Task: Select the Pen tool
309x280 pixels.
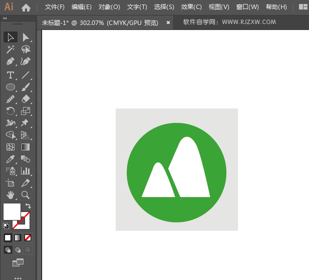Action: tap(11, 61)
